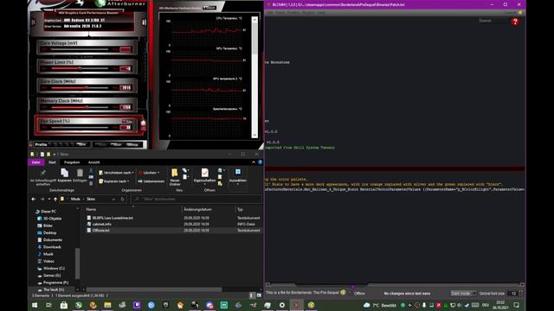Screen dimensions: 554x311
Task: Switch to the Ansicht ribbon tab
Action: [93, 162]
